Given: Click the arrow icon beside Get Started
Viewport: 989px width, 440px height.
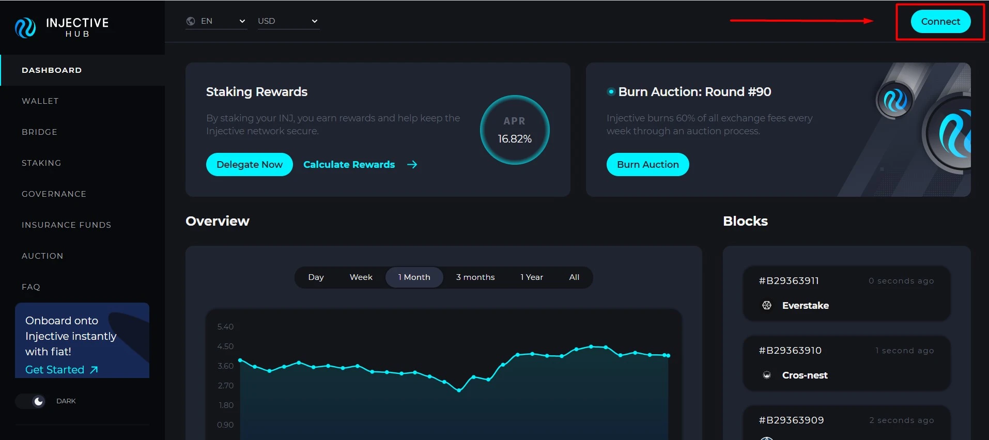Looking at the screenshot, I should click(x=94, y=370).
